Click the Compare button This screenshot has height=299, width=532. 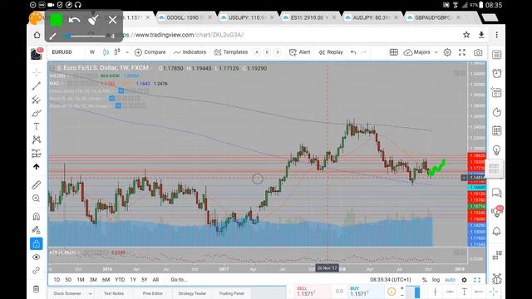click(x=150, y=52)
